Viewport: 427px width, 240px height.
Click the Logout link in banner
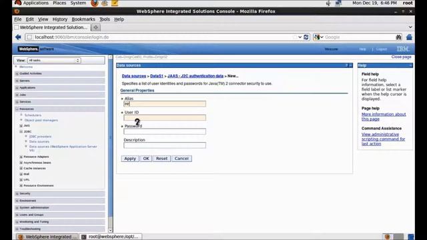click(x=382, y=49)
